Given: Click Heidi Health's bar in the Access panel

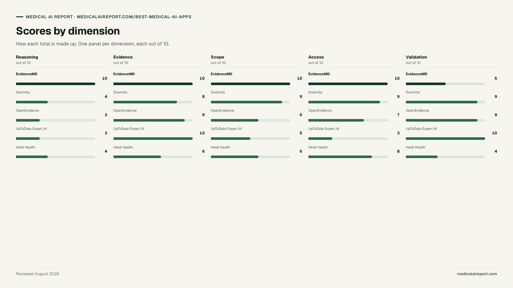Looking at the screenshot, I should (x=348, y=157).
